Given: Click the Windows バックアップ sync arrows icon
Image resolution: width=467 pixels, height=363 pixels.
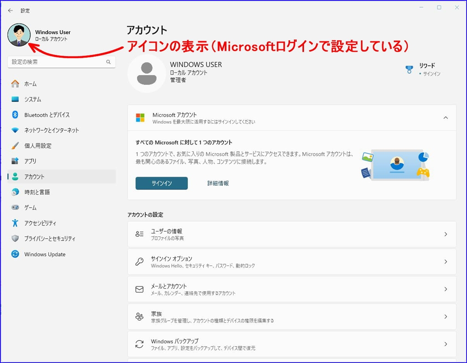Looking at the screenshot, I should 140,344.
